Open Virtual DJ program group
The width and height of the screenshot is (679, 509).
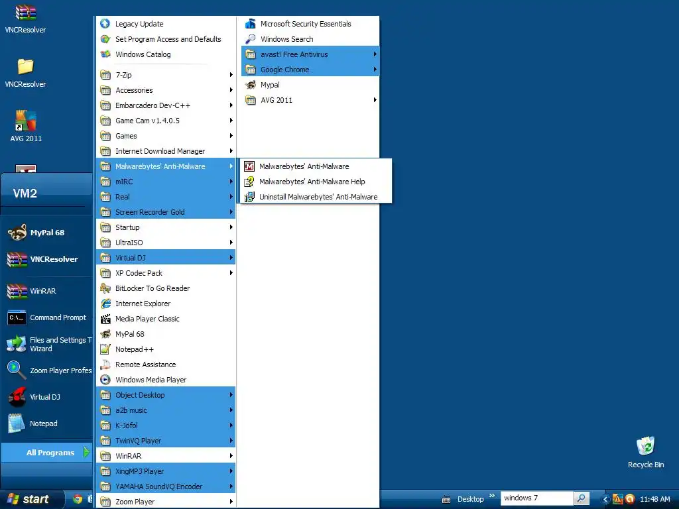[x=165, y=258]
